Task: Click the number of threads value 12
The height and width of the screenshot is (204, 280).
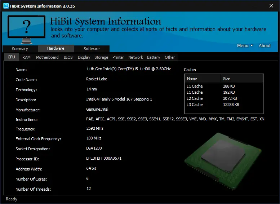Action: 89,189
